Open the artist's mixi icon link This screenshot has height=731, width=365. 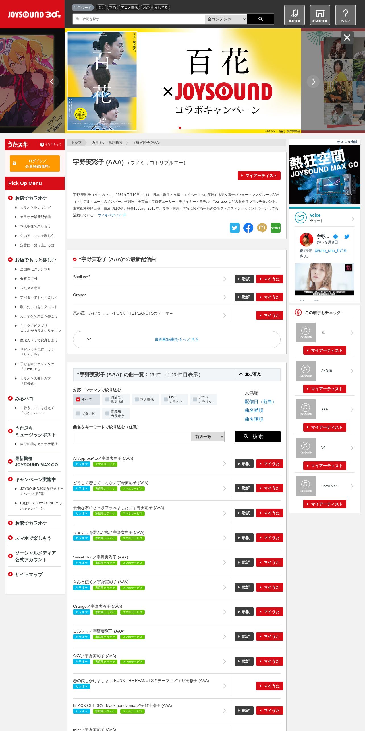tap(262, 228)
